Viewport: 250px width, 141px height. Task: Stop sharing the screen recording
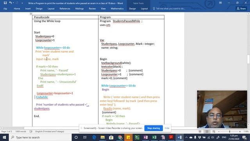[154, 128]
